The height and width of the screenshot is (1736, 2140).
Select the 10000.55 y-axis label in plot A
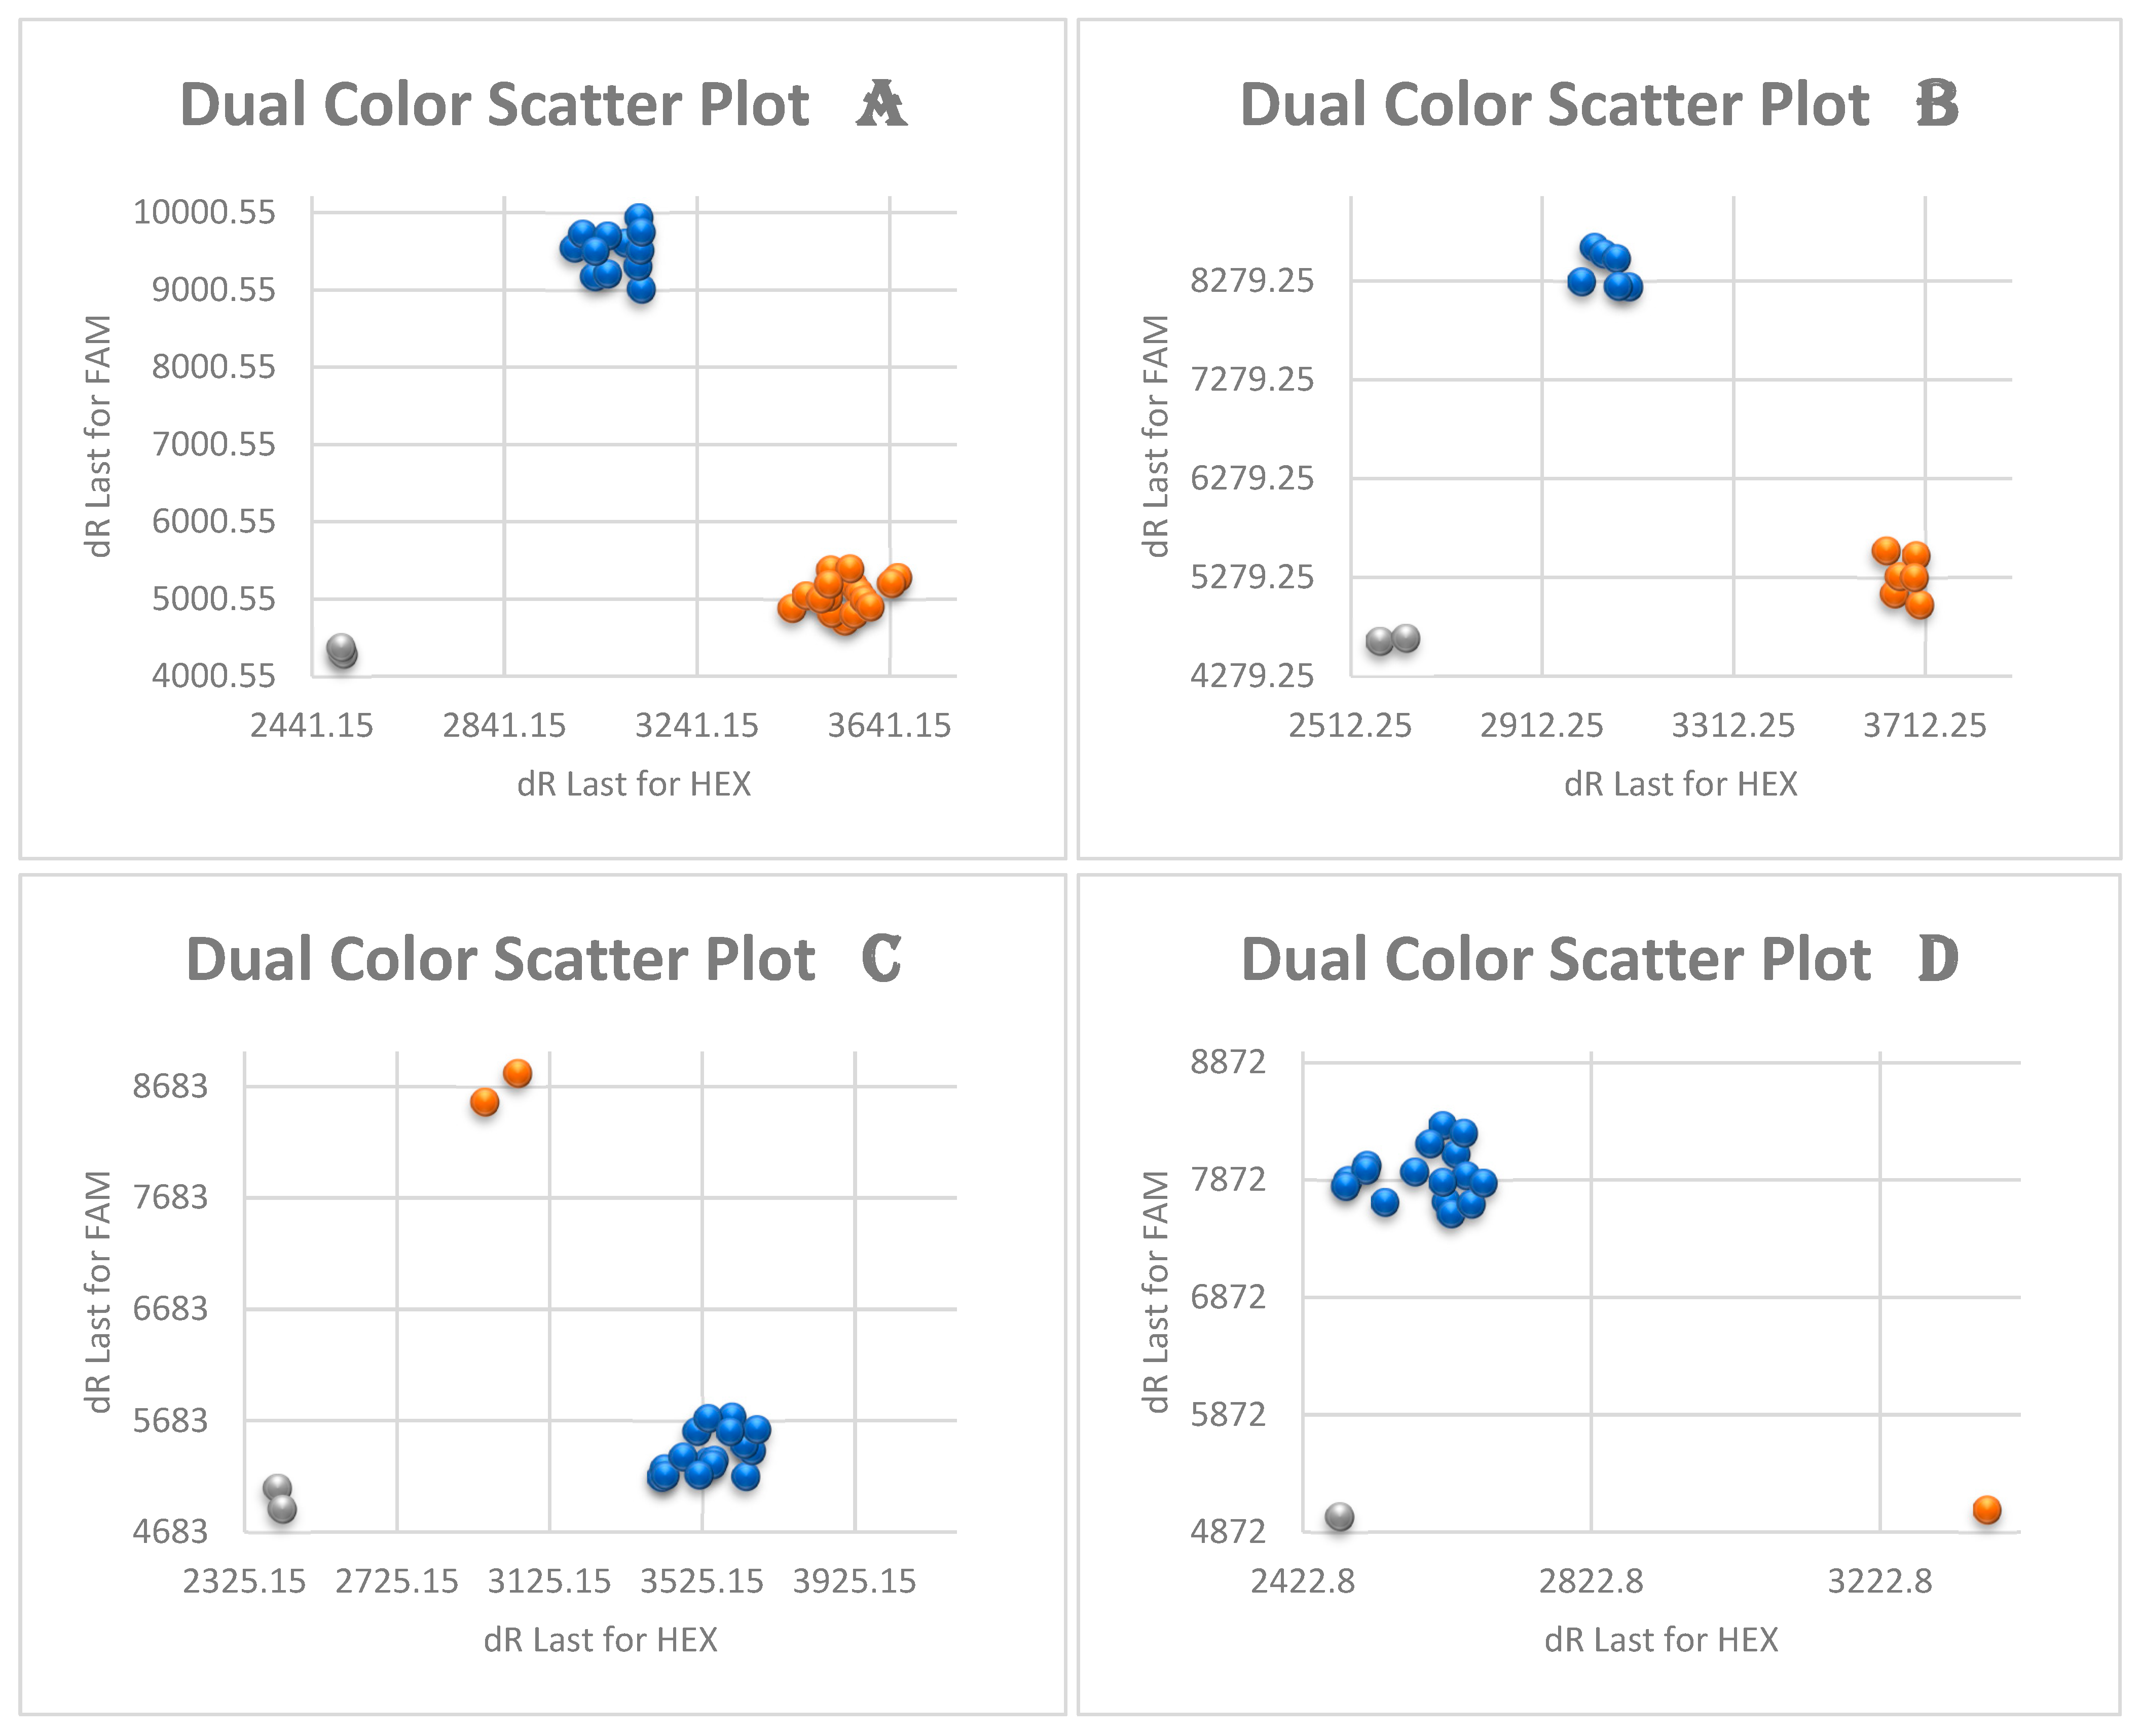click(204, 212)
